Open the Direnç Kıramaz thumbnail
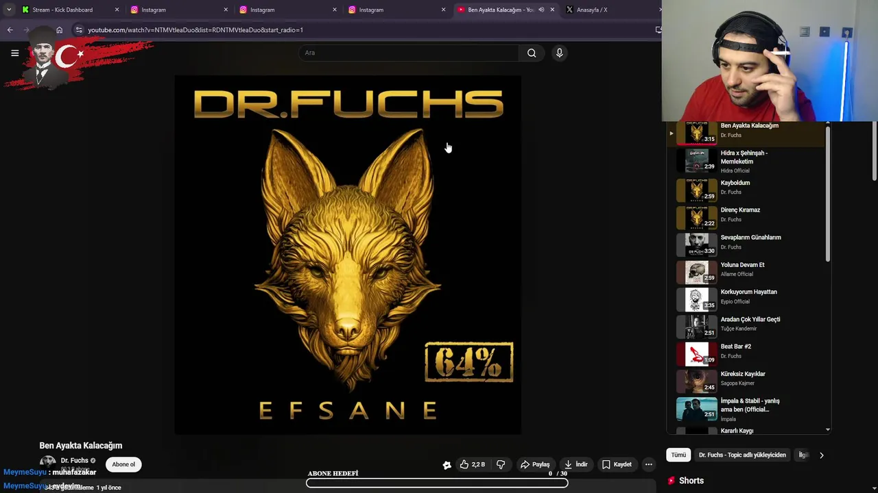 [697, 217]
